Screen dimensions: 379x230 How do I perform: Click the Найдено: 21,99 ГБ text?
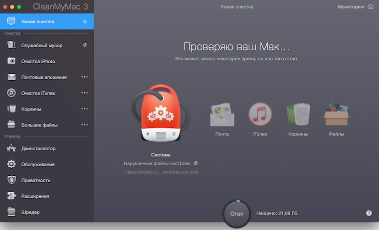point(277,214)
